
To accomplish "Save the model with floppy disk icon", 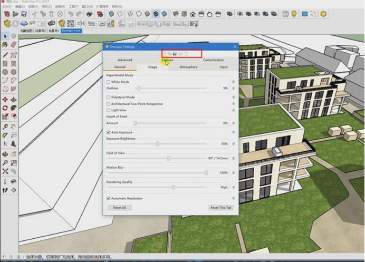I will click(x=24, y=14).
